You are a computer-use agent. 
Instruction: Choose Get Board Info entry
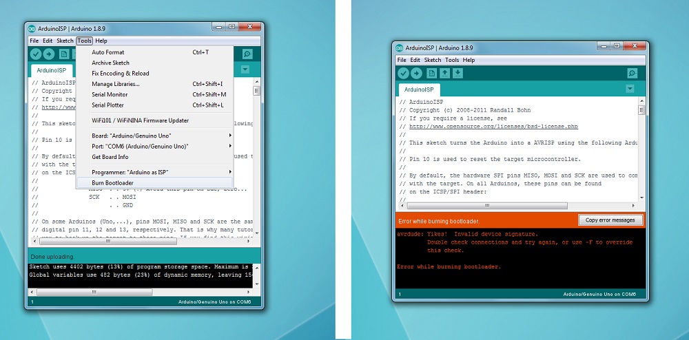click(154, 157)
